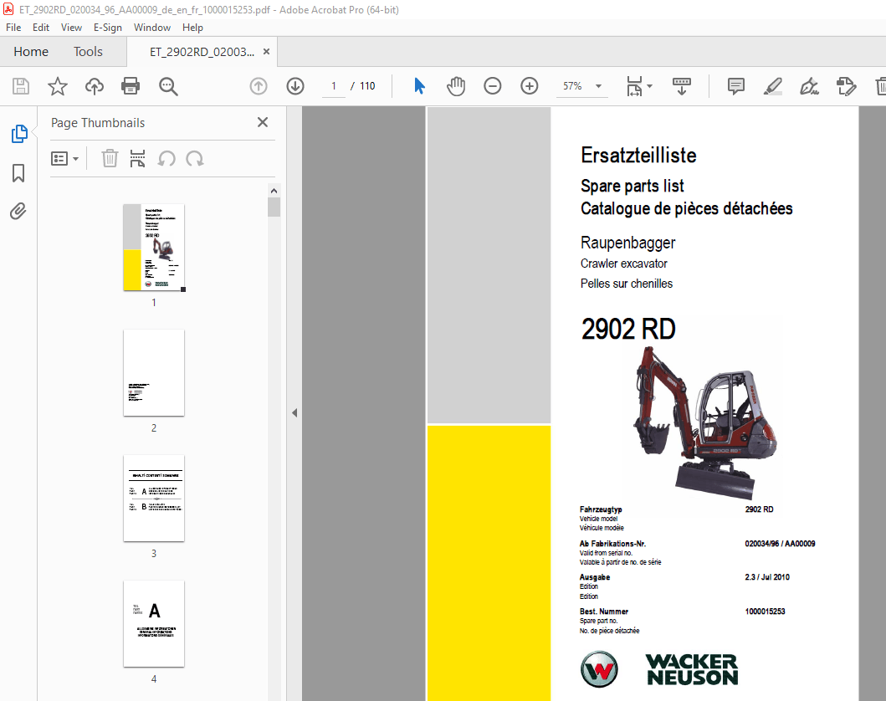Open the page fit options dropdown

638,86
